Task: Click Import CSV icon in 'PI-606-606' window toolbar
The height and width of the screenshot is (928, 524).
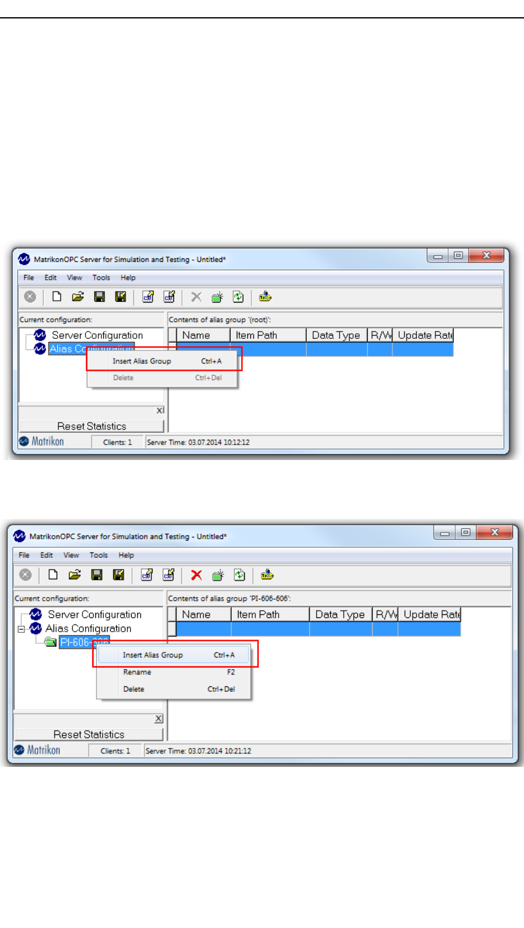Action: (x=147, y=575)
